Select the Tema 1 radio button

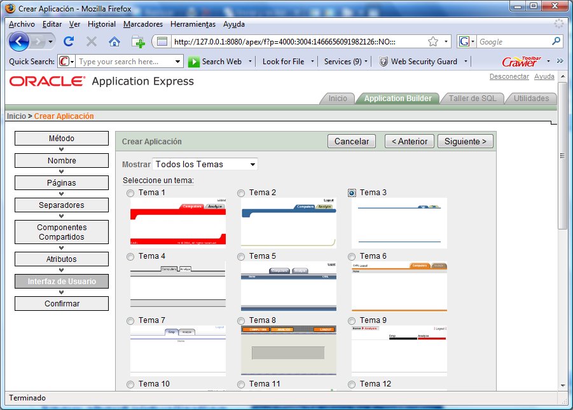130,193
